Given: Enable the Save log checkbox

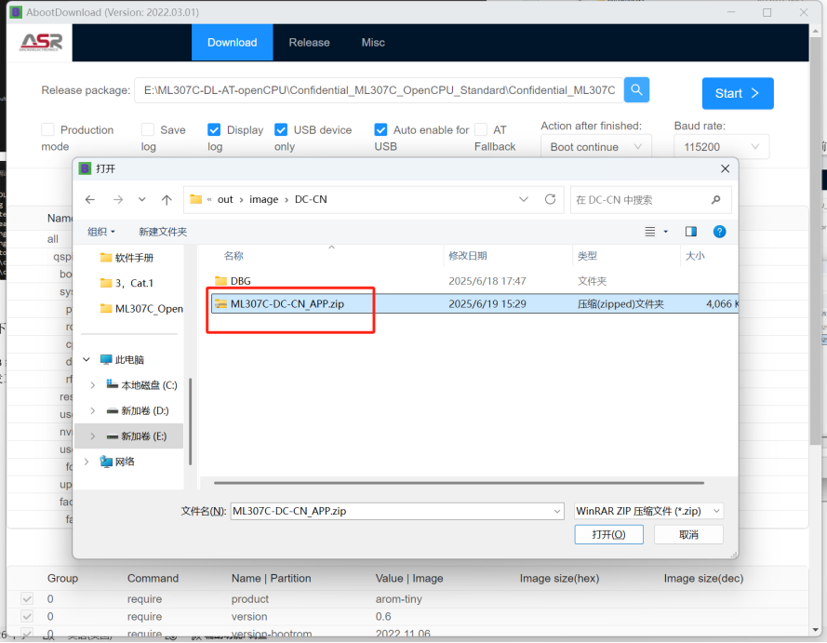Looking at the screenshot, I should [148, 129].
